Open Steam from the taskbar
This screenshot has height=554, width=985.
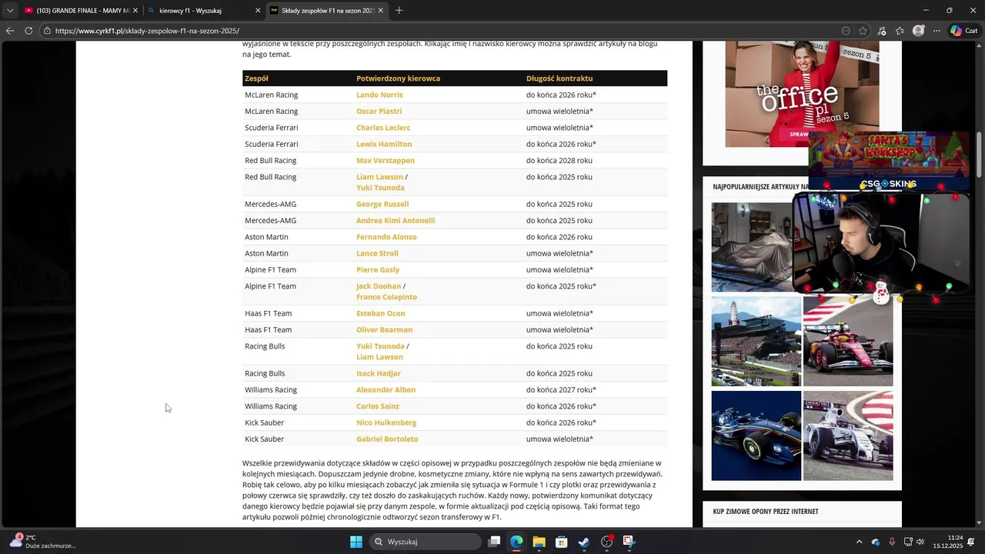click(584, 542)
